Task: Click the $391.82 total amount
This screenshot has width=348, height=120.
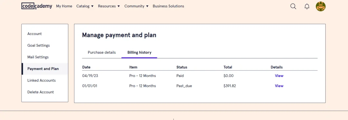Action: 230,86
